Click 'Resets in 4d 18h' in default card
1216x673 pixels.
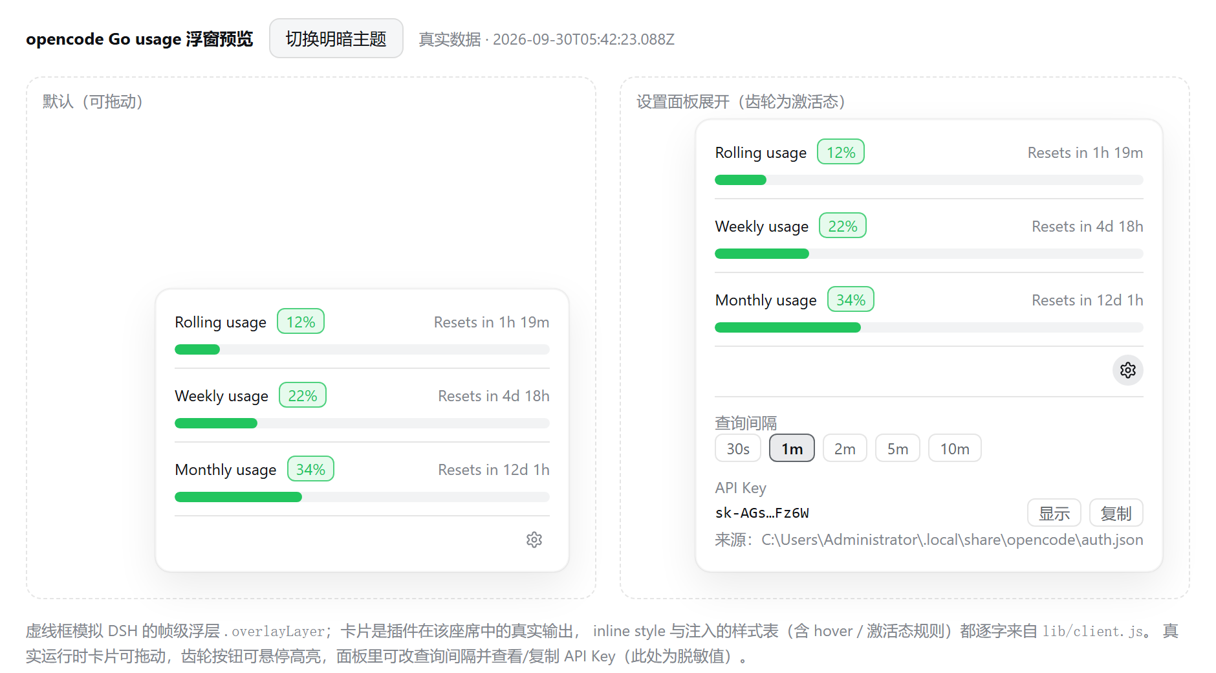coord(494,396)
